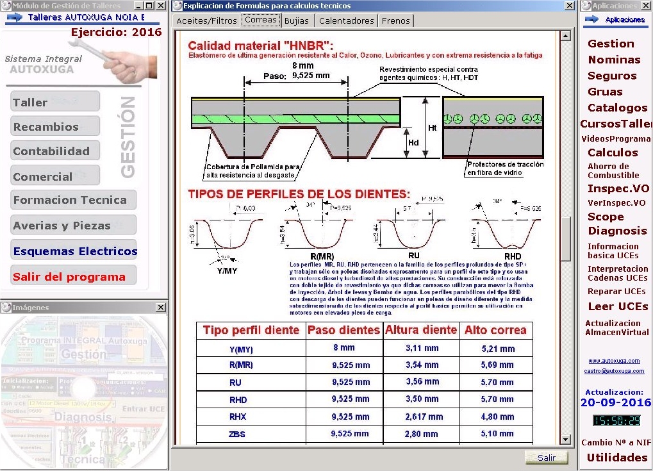Open Seguros application

coord(612,76)
